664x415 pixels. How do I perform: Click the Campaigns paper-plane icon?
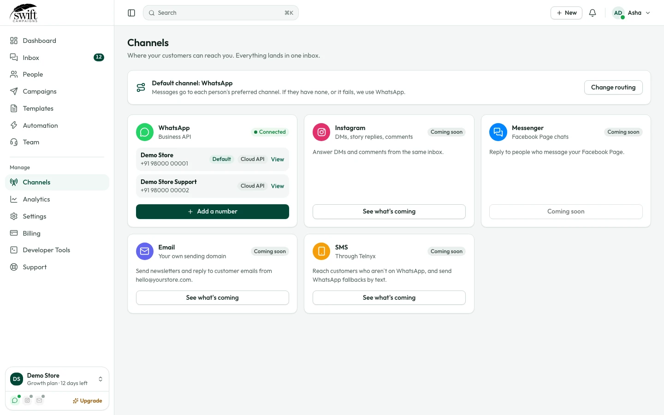click(14, 91)
